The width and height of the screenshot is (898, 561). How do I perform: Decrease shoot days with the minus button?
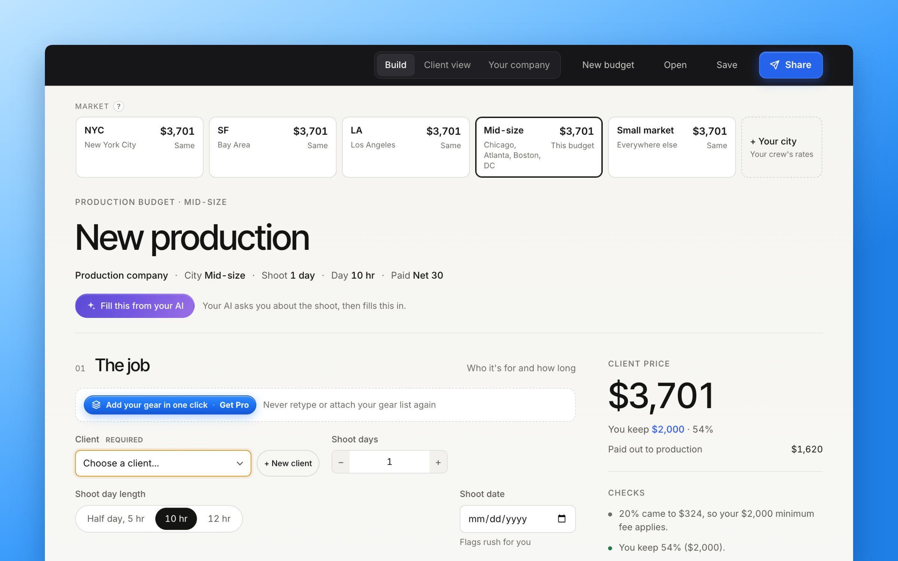(x=341, y=462)
